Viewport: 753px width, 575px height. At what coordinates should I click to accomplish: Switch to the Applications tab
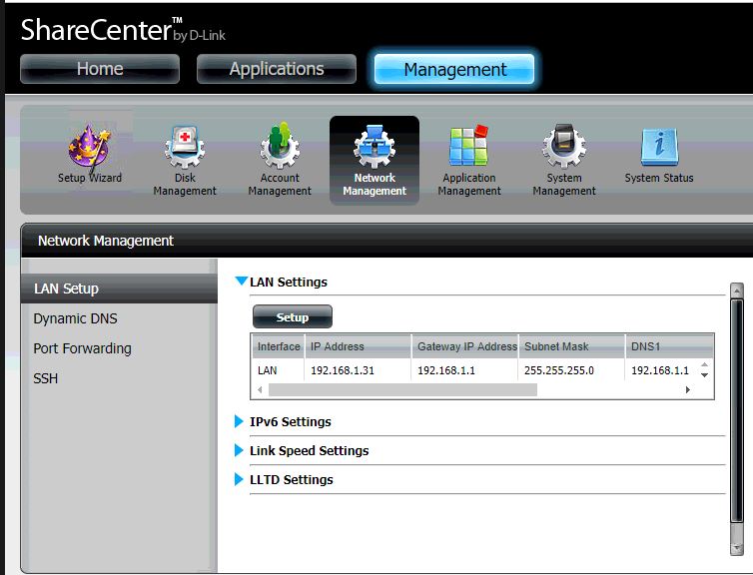tap(277, 69)
